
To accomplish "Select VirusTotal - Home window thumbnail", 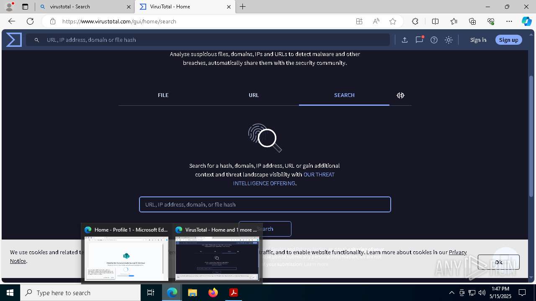I will coord(217,253).
